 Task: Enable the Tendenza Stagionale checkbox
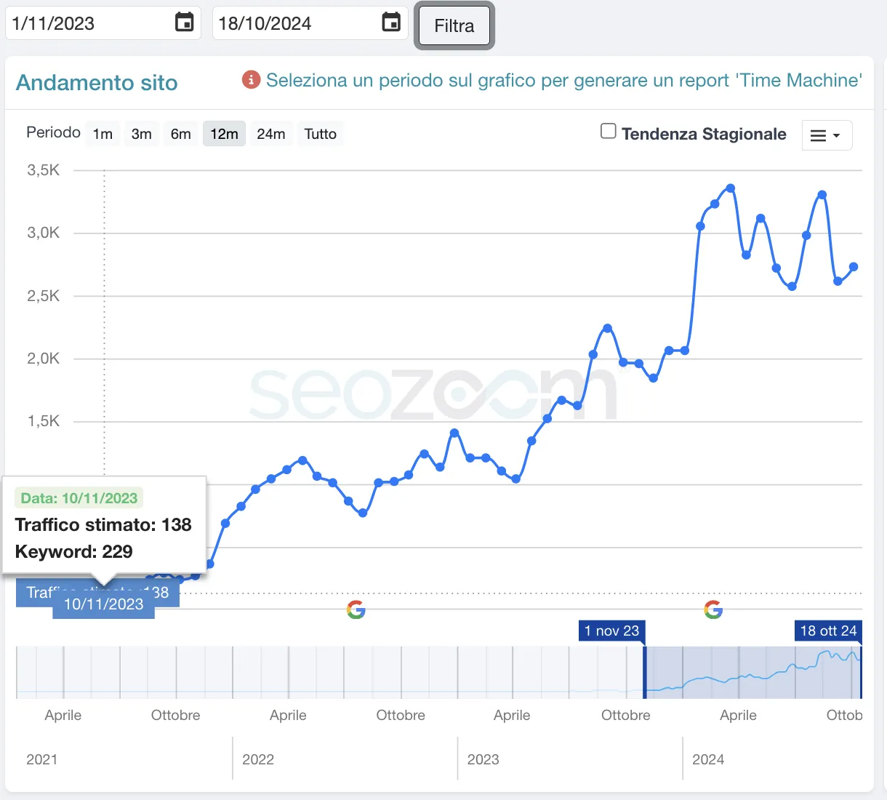point(608,131)
